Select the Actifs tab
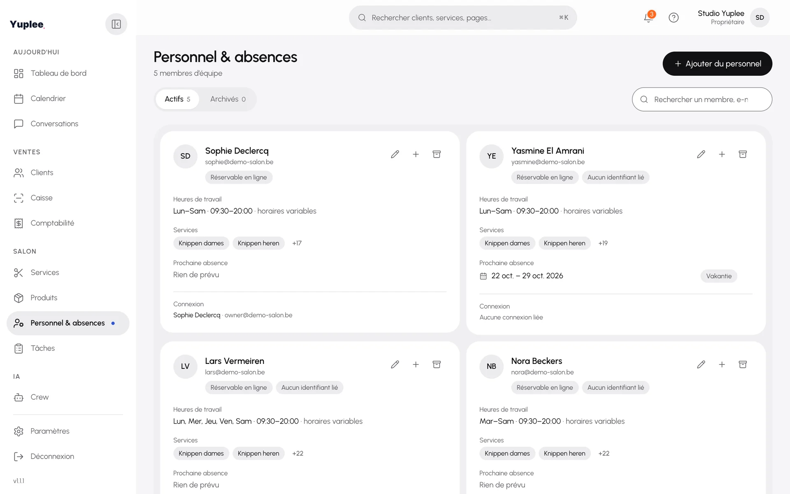The width and height of the screenshot is (790, 494). [177, 99]
